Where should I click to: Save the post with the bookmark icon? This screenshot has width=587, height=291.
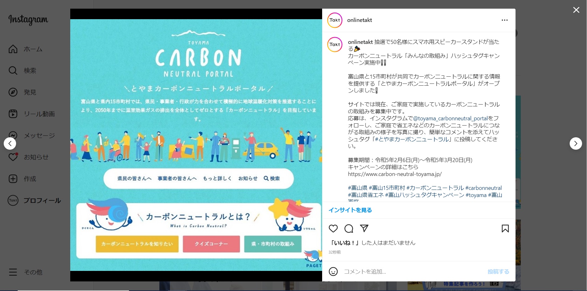pyautogui.click(x=505, y=229)
